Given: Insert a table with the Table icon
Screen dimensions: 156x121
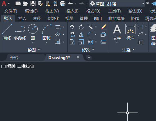Looking at the screenshot, I should tap(140, 42).
